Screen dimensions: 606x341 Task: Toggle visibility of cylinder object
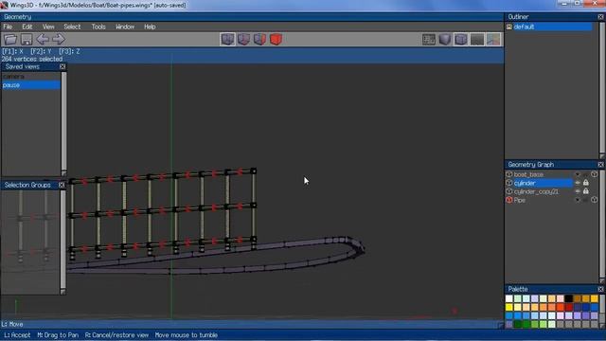click(x=578, y=183)
